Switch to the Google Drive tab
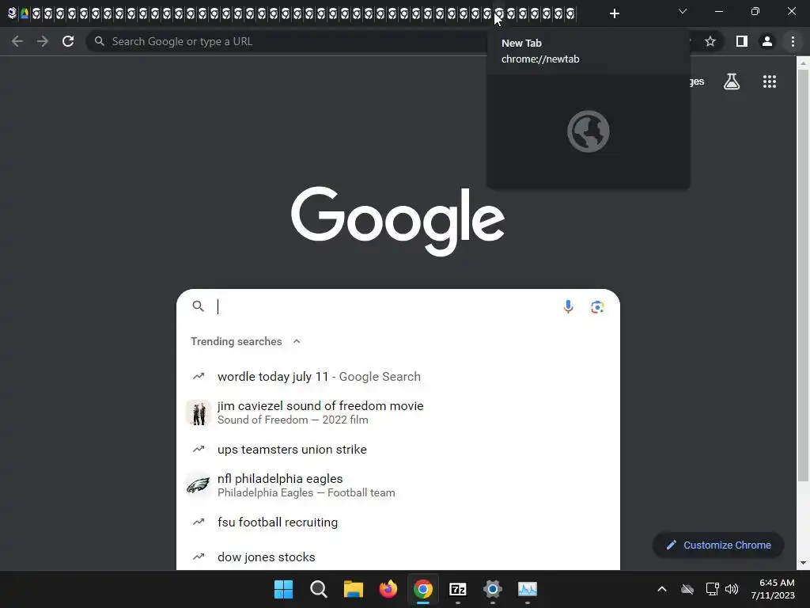 (24, 13)
